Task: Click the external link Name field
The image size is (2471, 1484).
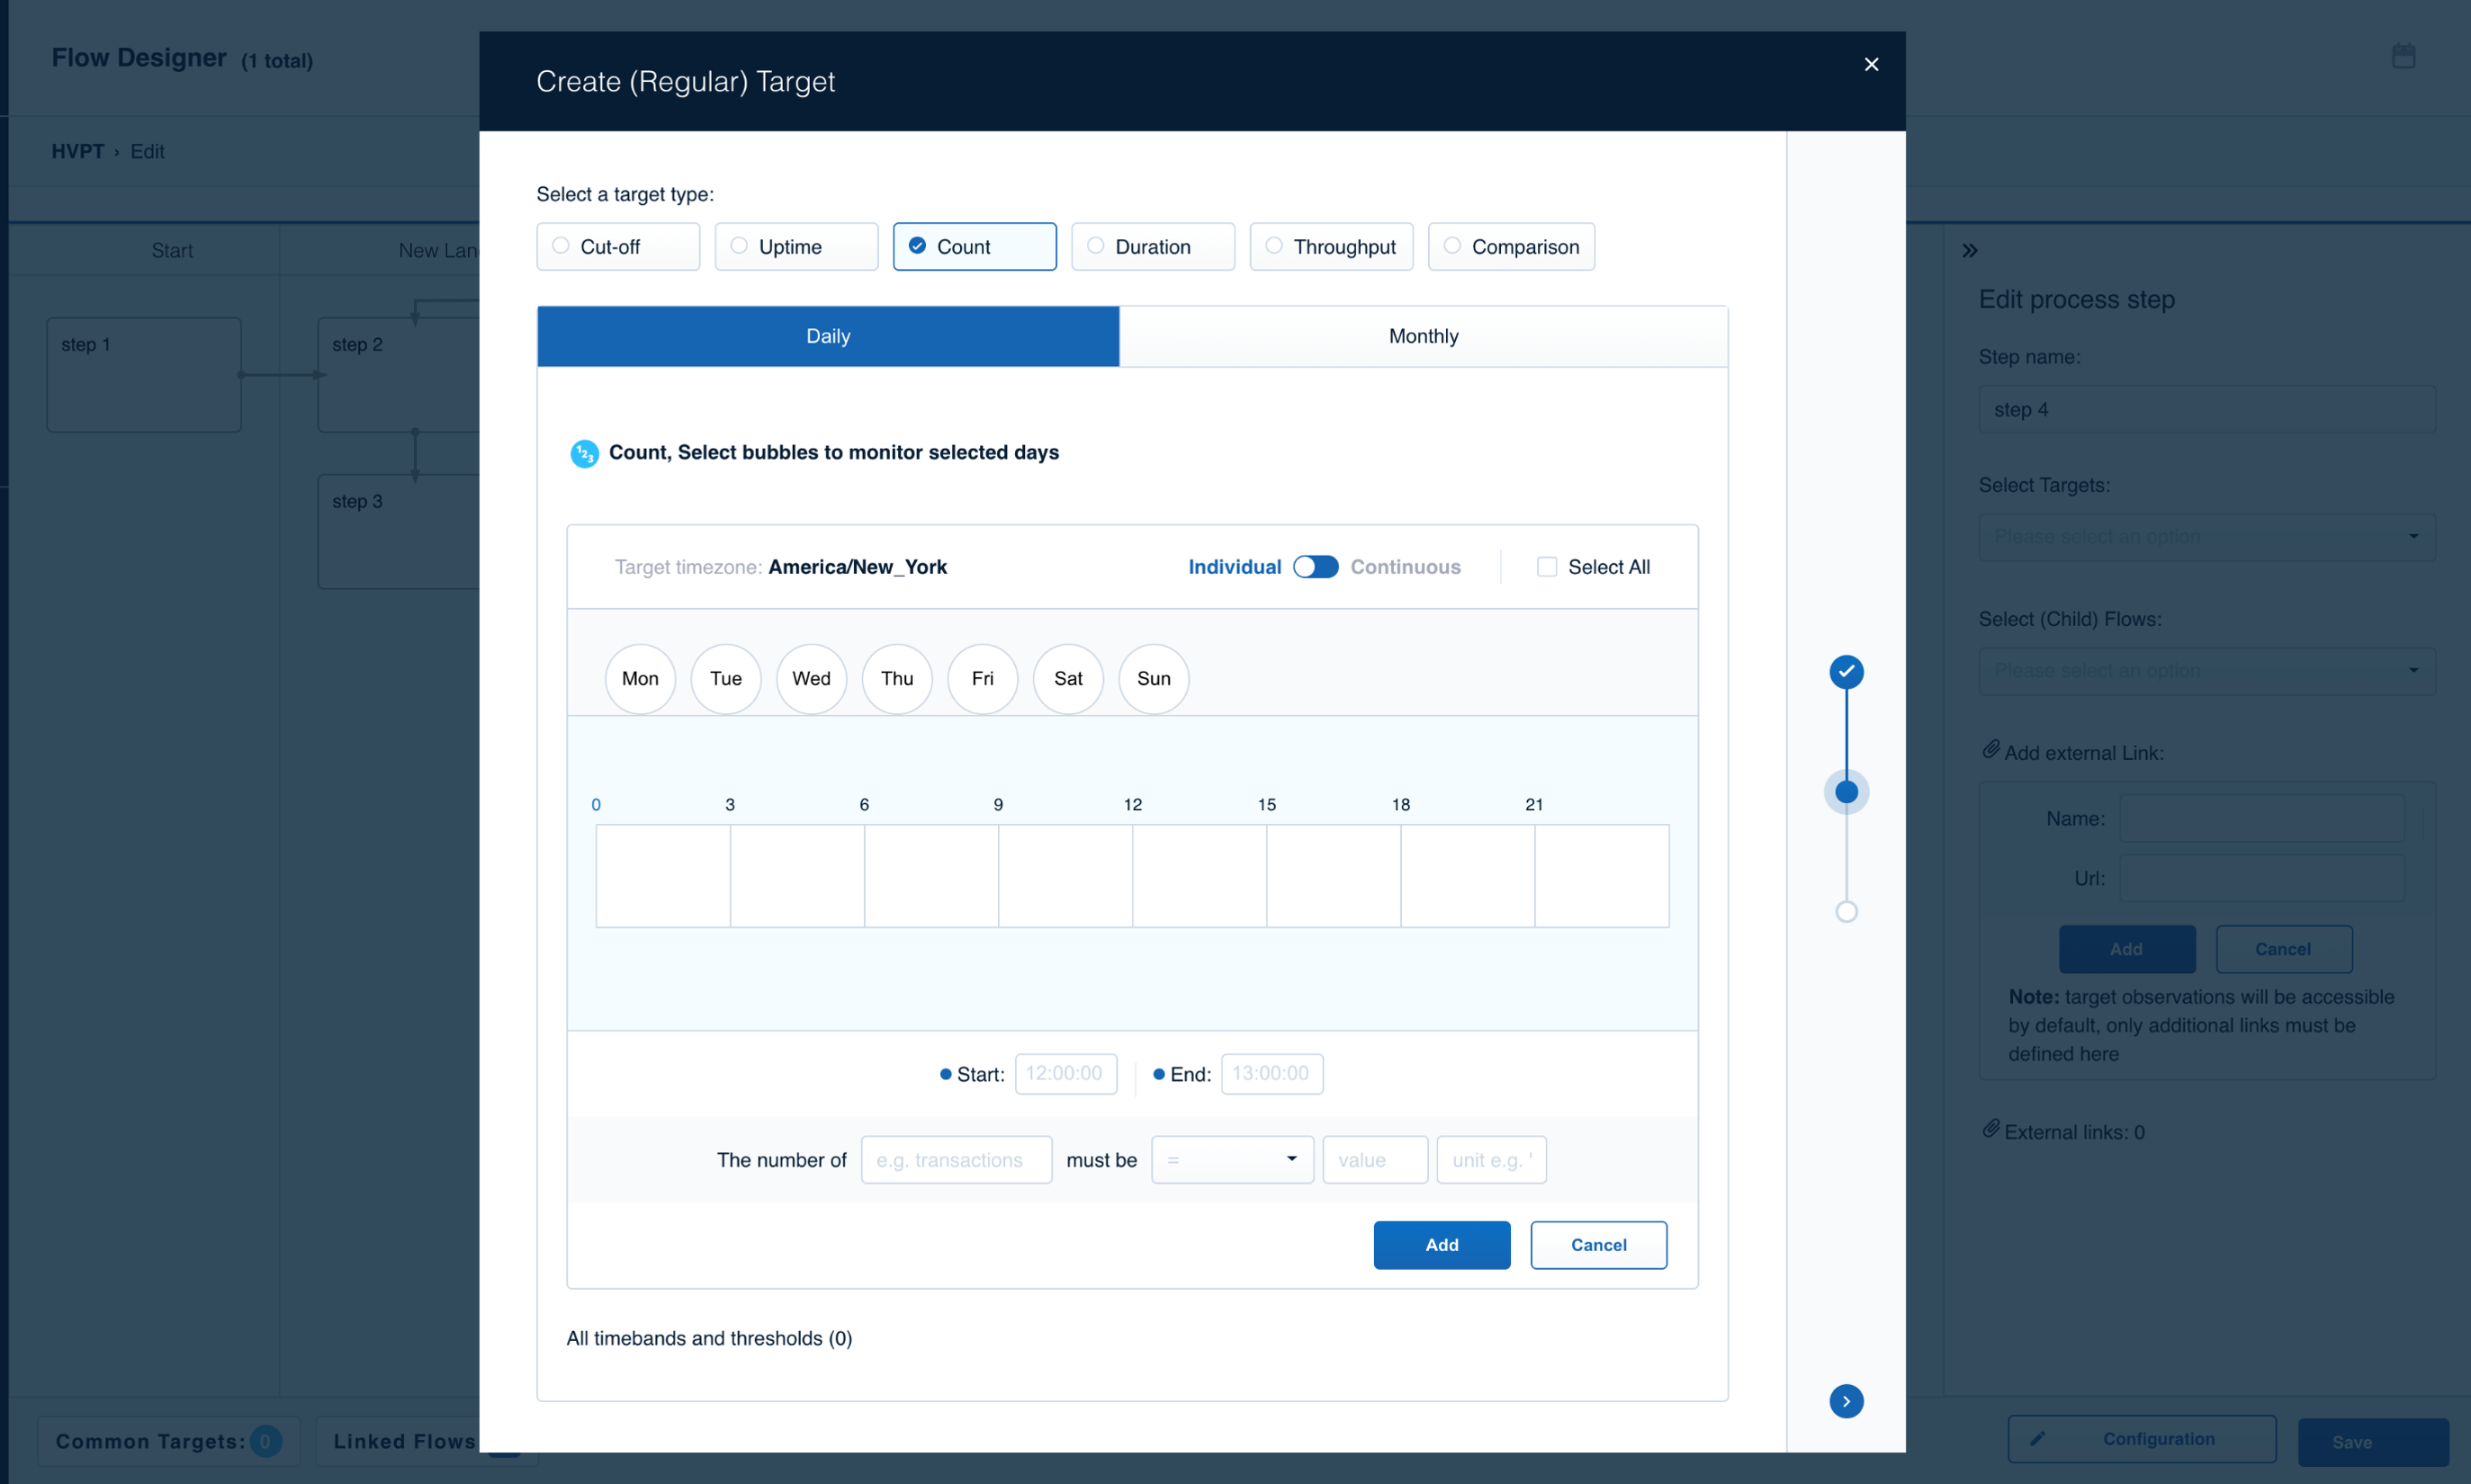Action: point(2261,818)
